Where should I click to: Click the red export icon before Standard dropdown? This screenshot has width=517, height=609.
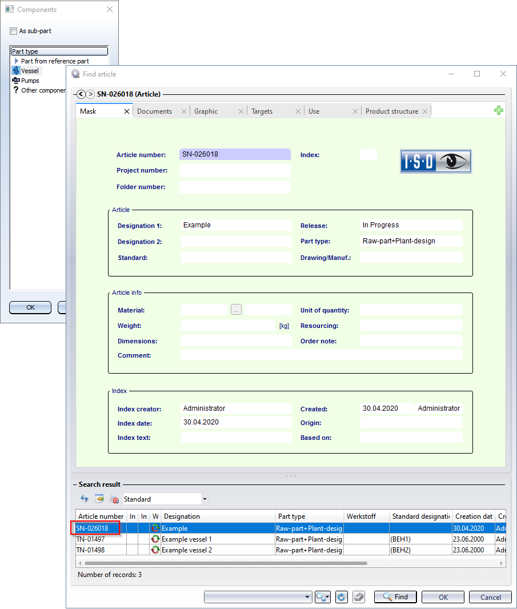click(114, 499)
